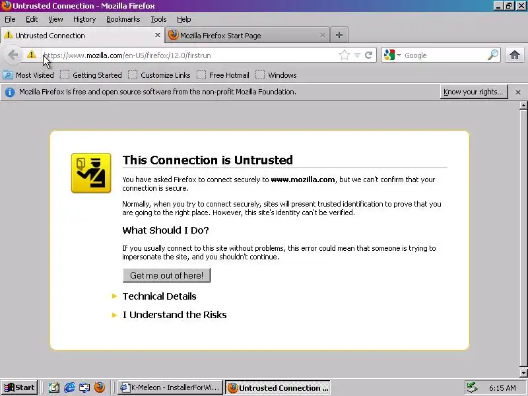
Task: Open the Most Visited bookmarks folder
Action: click(28, 75)
